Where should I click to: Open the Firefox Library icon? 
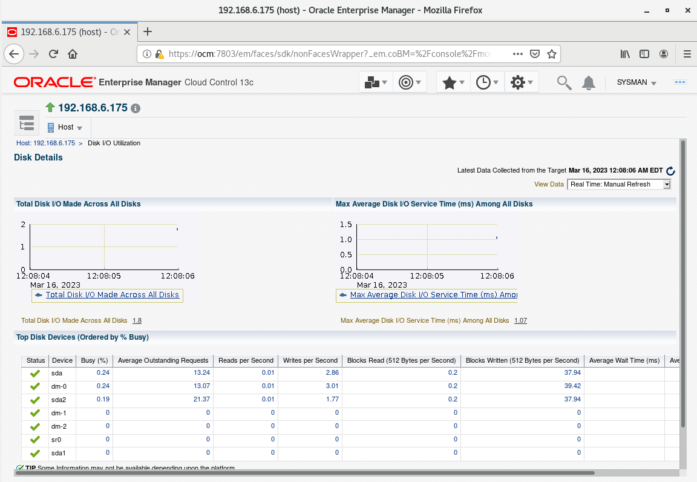pos(625,54)
